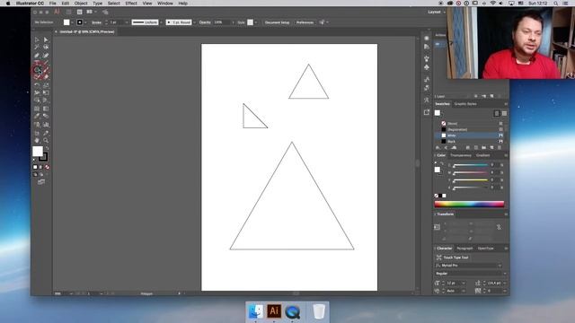Select the Zoom tool magnifier
The image size is (575, 323).
(x=46, y=140)
